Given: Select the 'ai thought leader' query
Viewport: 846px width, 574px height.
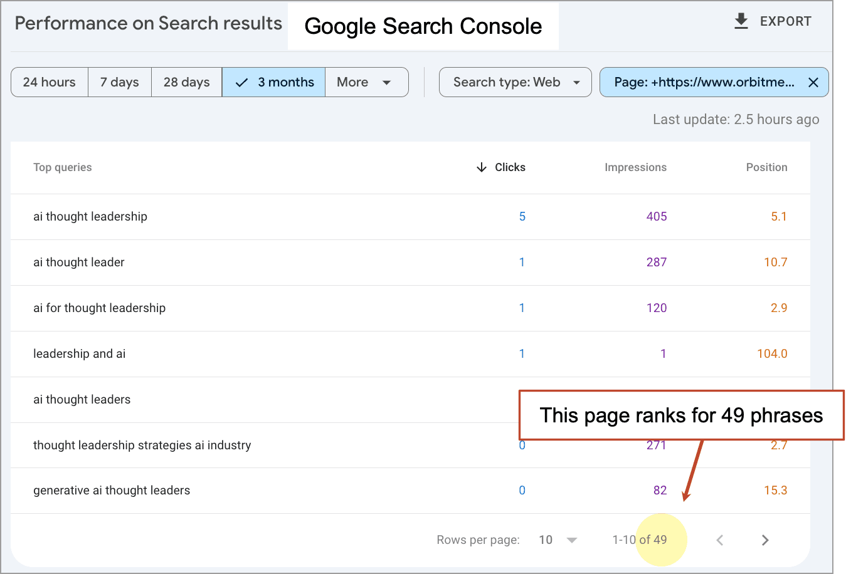Looking at the screenshot, I should [79, 263].
